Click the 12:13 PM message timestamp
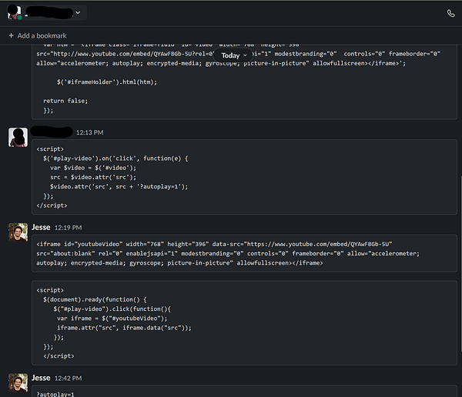 pyautogui.click(x=89, y=132)
